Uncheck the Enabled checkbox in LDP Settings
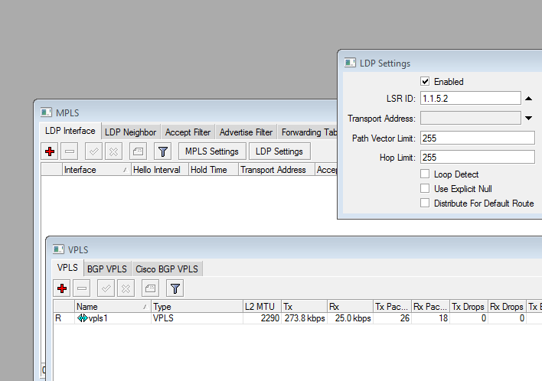Image resolution: width=542 pixels, height=381 pixels. pos(425,82)
